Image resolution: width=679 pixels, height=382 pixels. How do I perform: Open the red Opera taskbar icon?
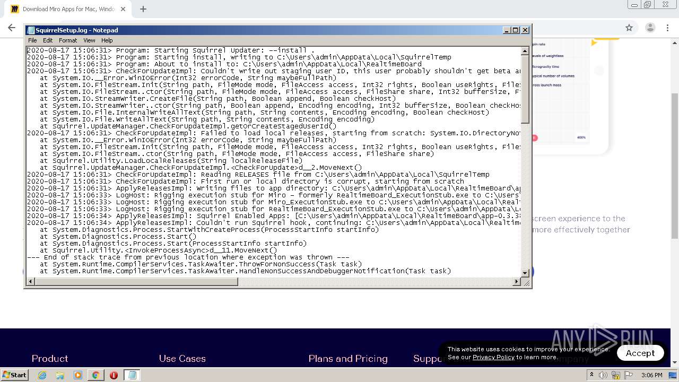pyautogui.click(x=114, y=375)
